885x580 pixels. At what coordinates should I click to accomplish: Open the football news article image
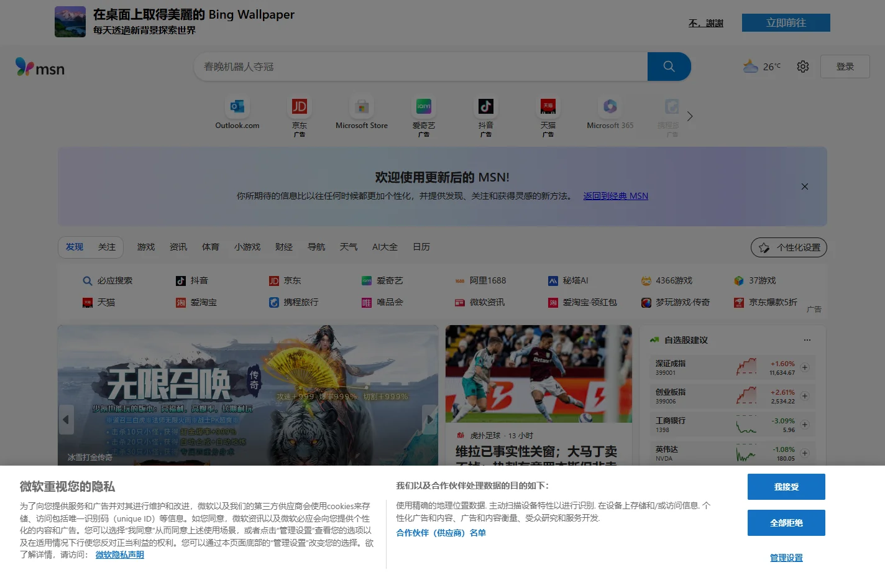539,374
